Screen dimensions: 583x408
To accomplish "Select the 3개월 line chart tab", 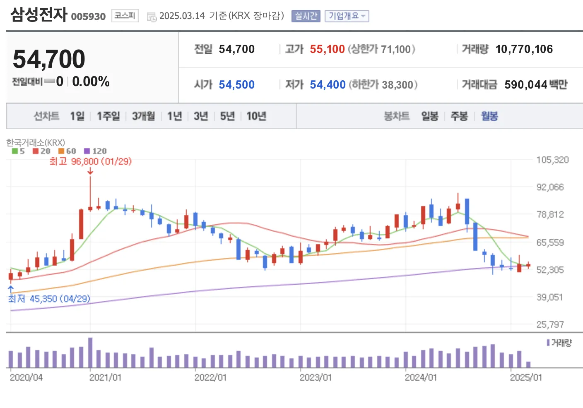I will click(143, 116).
